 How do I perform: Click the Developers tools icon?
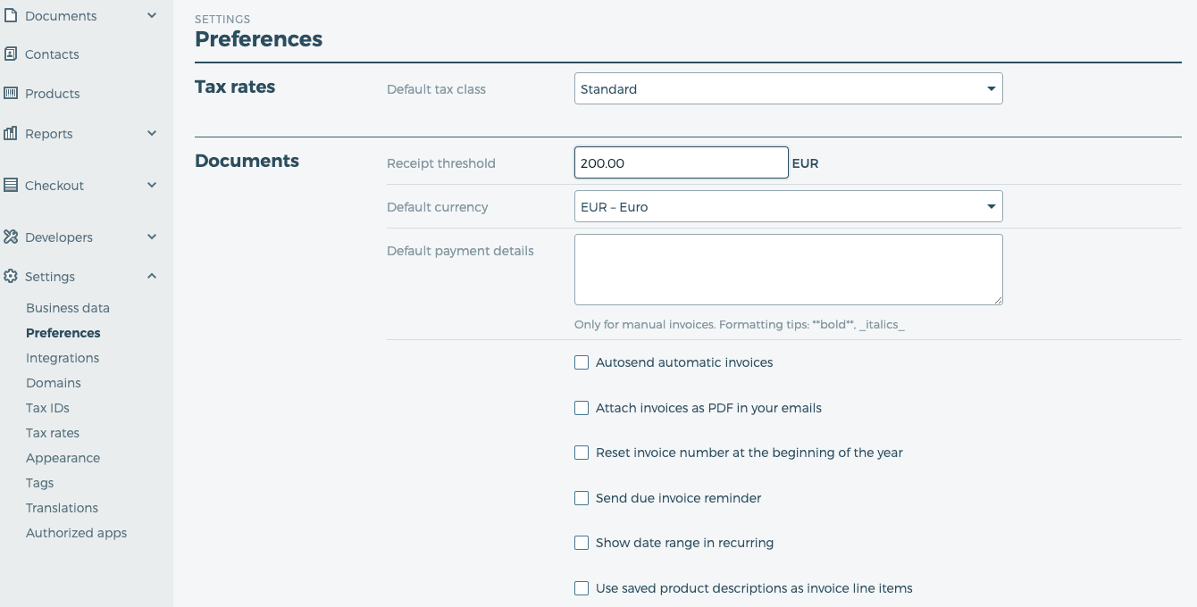coord(11,237)
